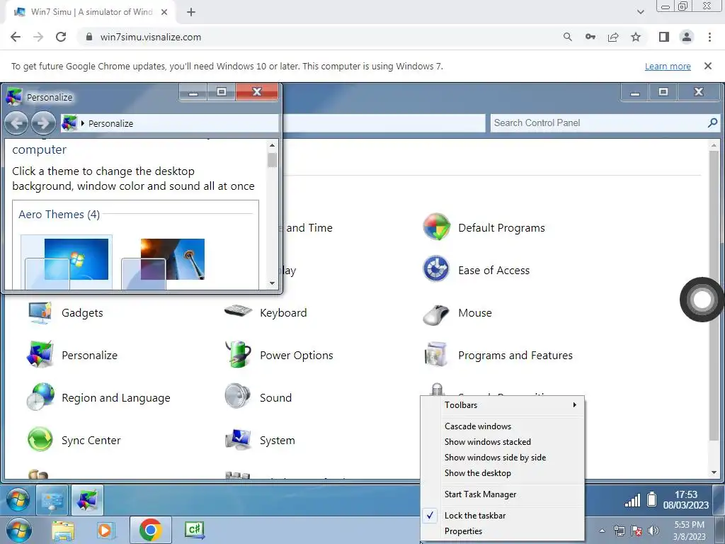
Task: Click the simulator battery icon
Action: pyautogui.click(x=651, y=499)
